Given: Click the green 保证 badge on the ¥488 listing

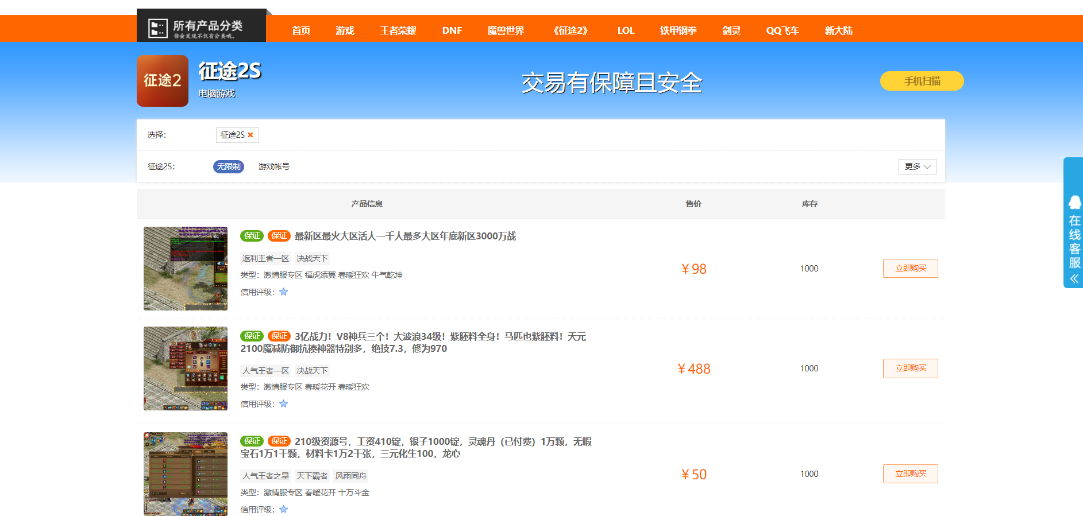Looking at the screenshot, I should click(x=252, y=336).
